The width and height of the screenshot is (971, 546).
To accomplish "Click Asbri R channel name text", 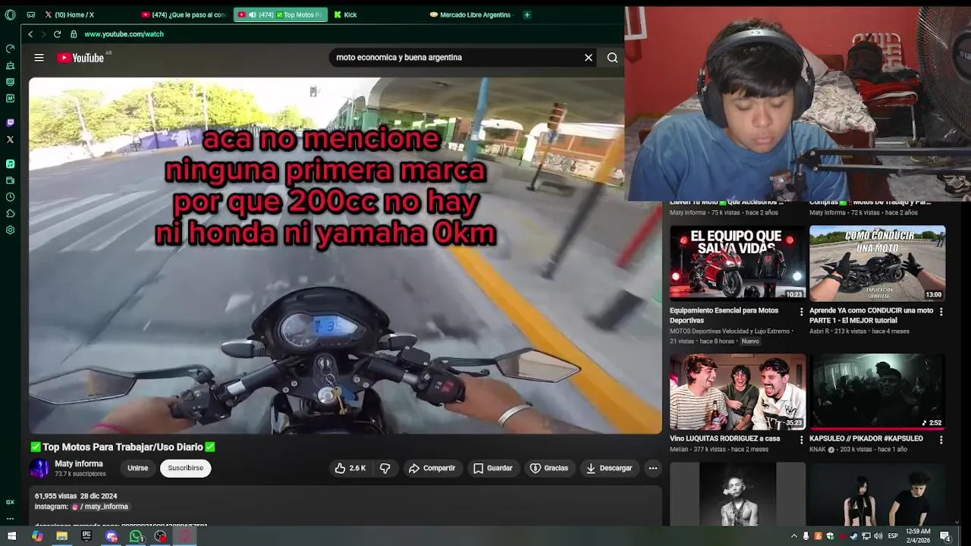I will tap(821, 331).
